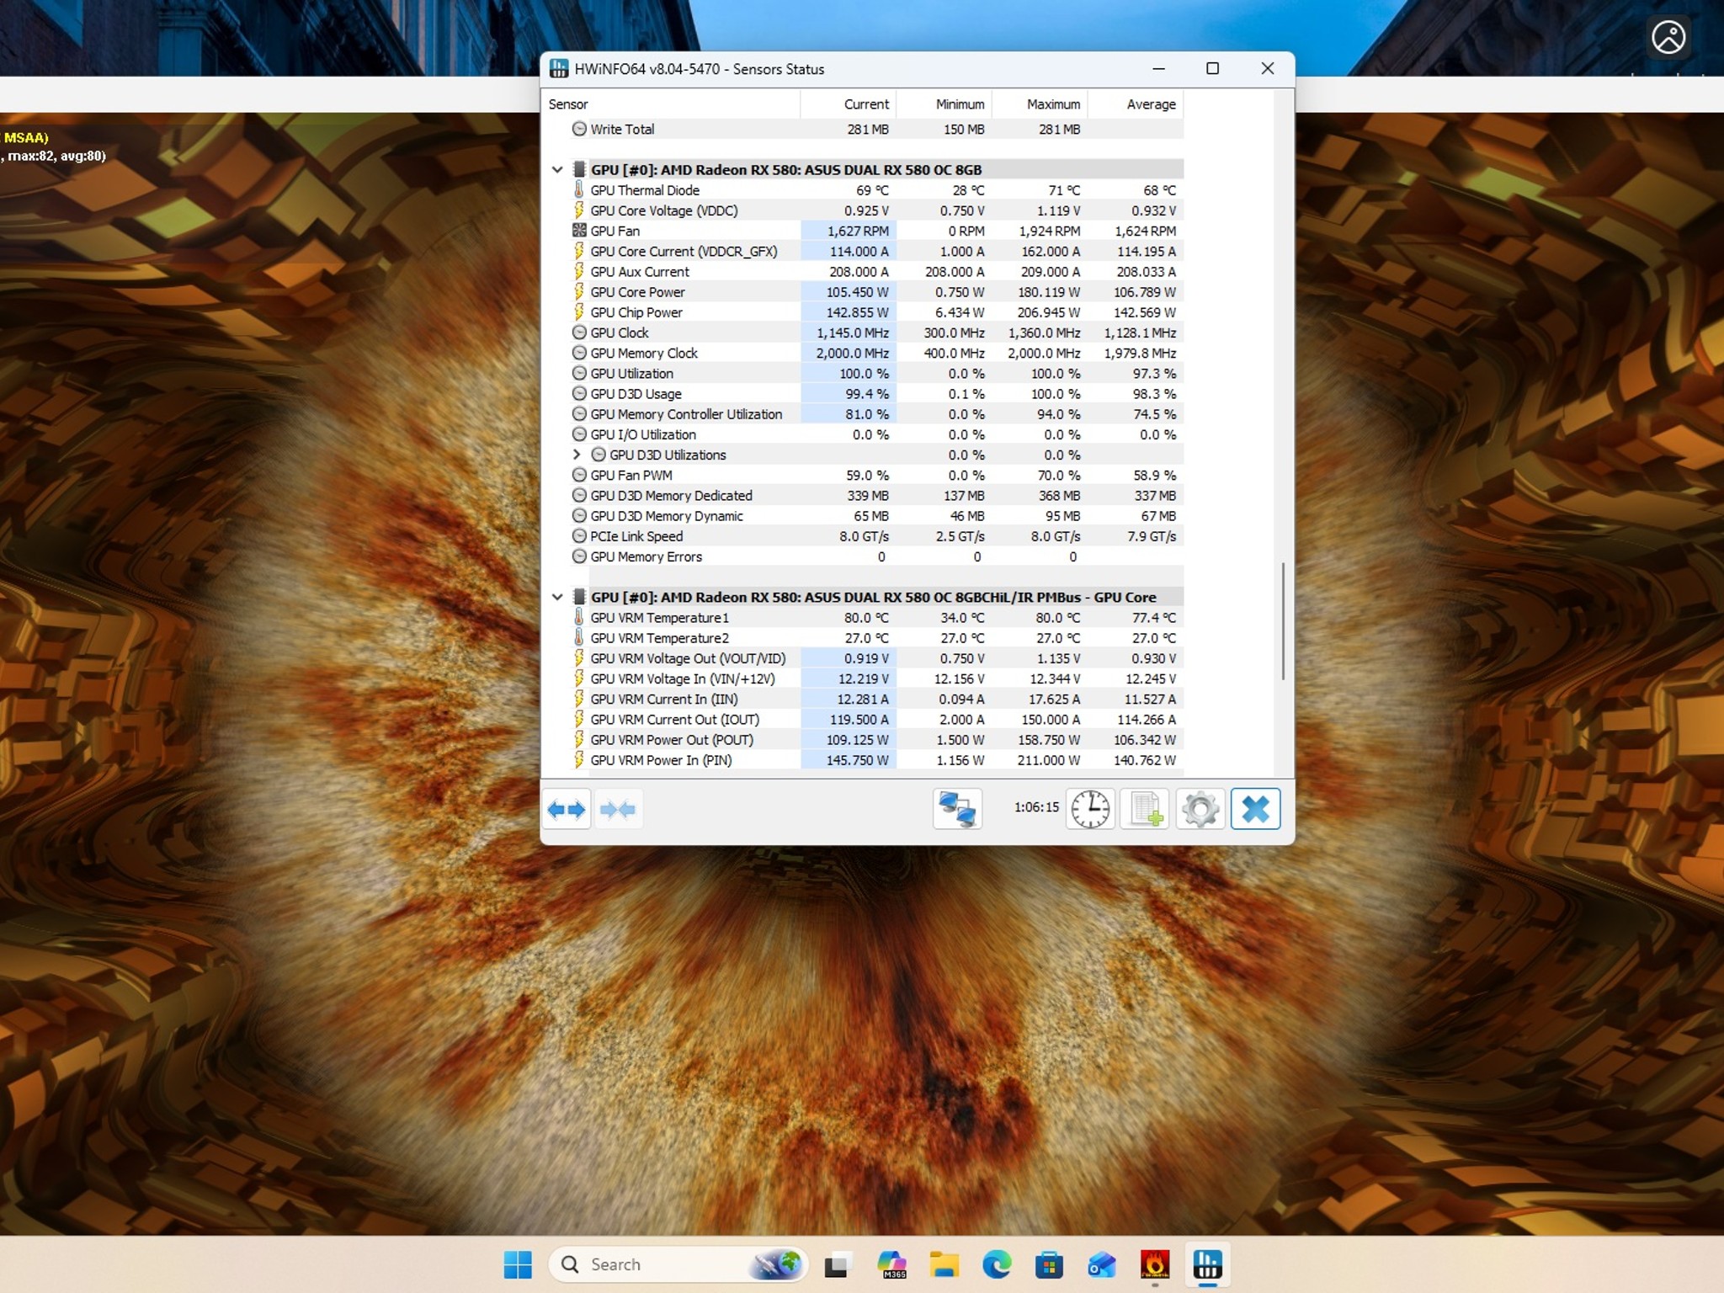Collapse the CHiL/IR PMBus GPU Core group

pos(557,597)
